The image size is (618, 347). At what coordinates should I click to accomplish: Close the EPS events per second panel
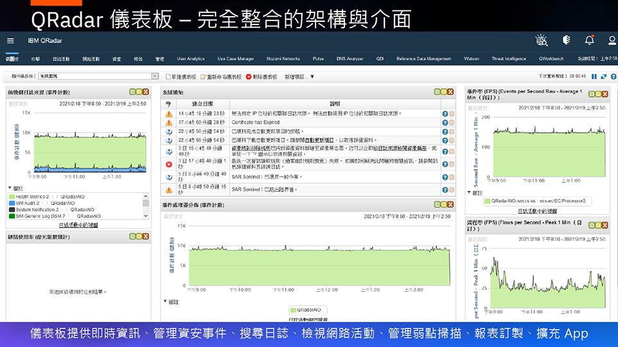coord(605,94)
